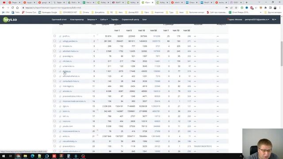The image size is (283, 159).
Task: Select checkbox in rank 6 row
Action: [54, 61]
